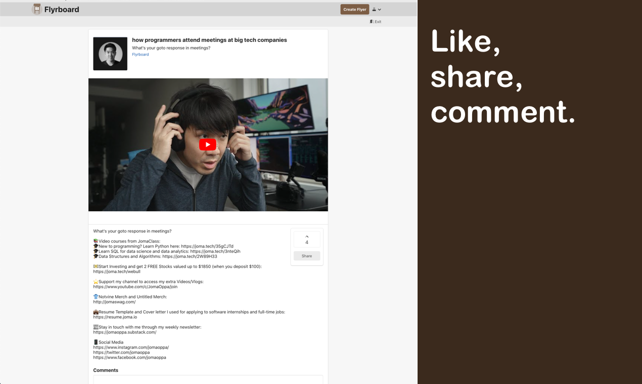Click the author avatar thumbnail
This screenshot has height=384, width=642.
110,54
